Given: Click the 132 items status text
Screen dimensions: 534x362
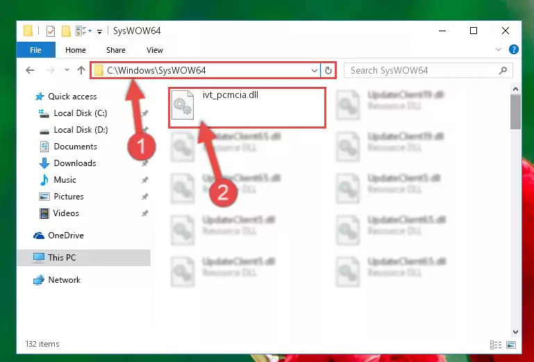Looking at the screenshot, I should [x=42, y=344].
